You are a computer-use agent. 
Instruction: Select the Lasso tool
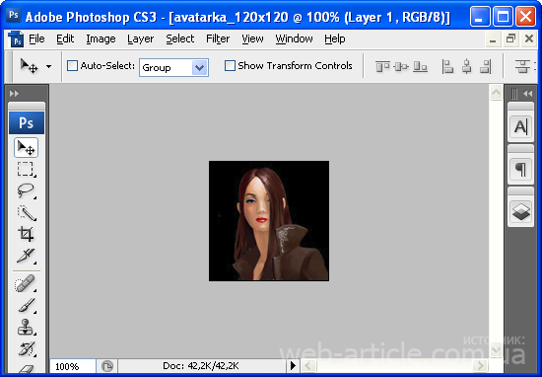[26, 190]
